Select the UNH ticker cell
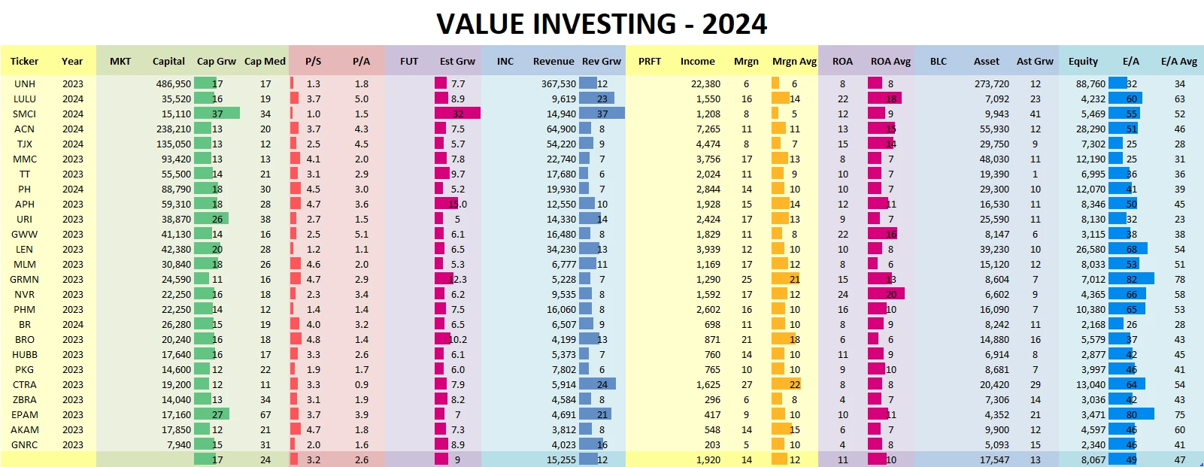The height and width of the screenshot is (467, 1204). pyautogui.click(x=25, y=83)
